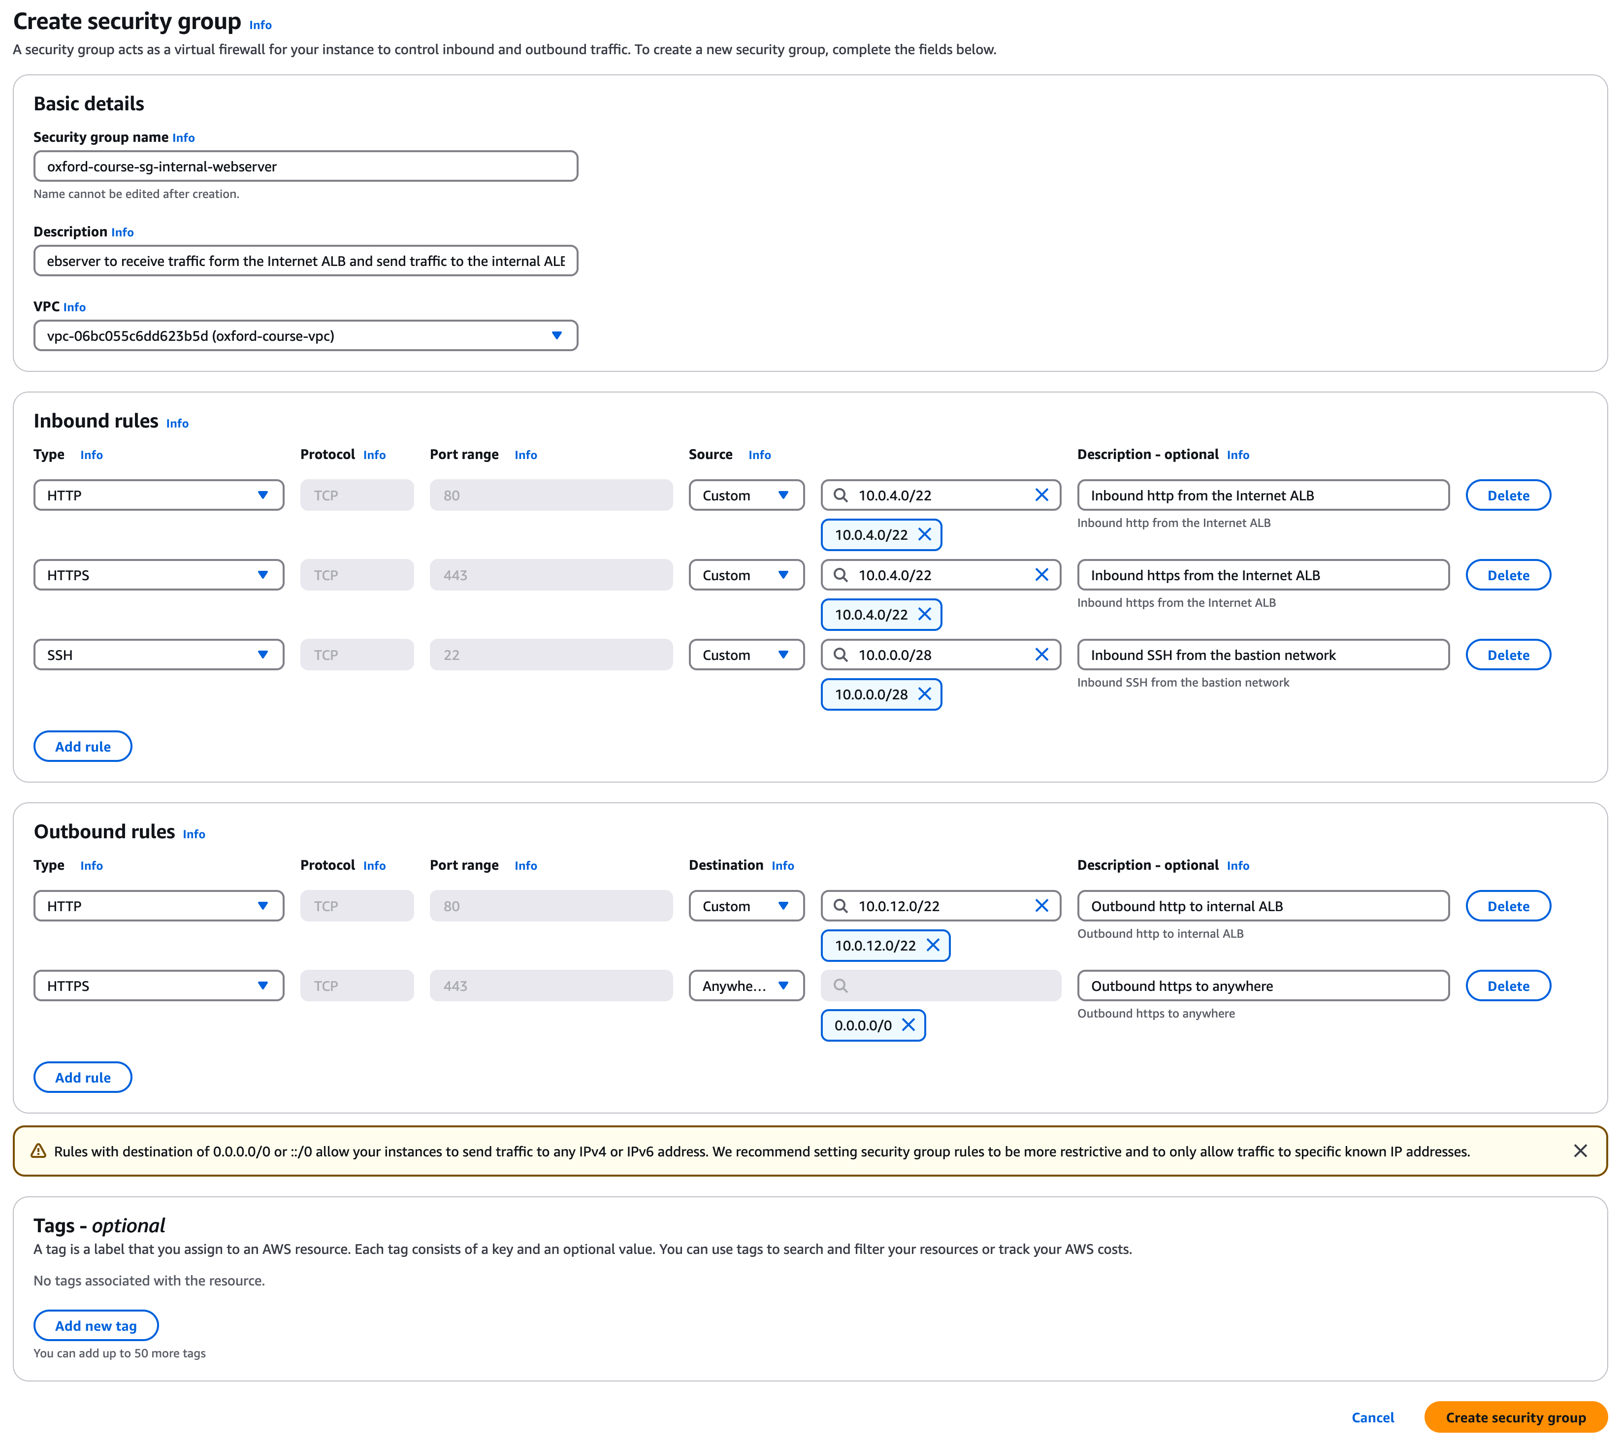Click Add new tag in the Tags section

coord(96,1325)
